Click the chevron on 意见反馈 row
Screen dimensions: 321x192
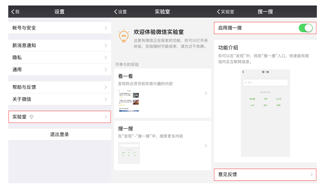click(x=311, y=175)
